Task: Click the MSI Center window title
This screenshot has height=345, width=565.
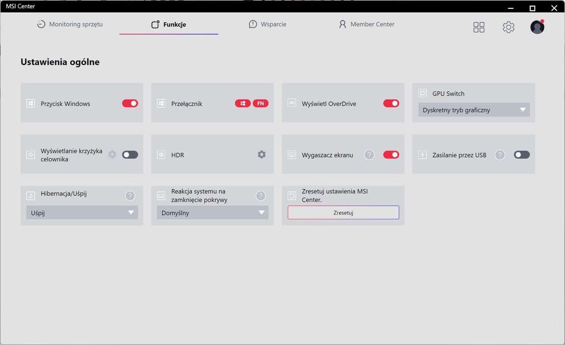Action: (20, 6)
